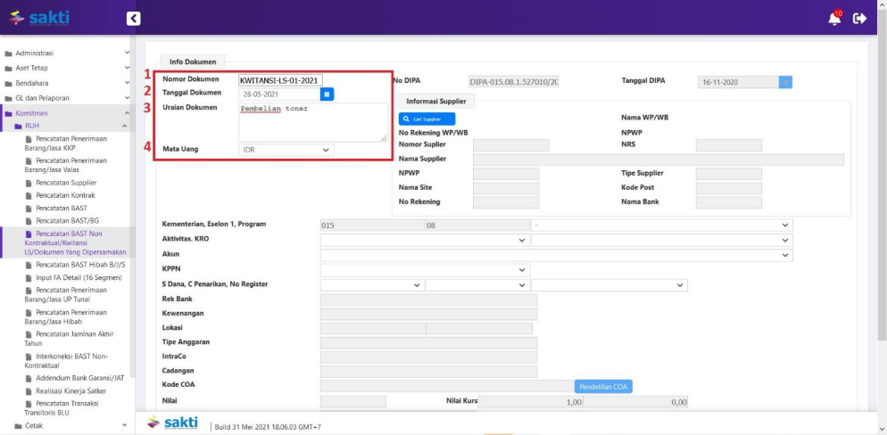Click the Pendetilan COA button
The height and width of the screenshot is (435, 887).
click(605, 386)
